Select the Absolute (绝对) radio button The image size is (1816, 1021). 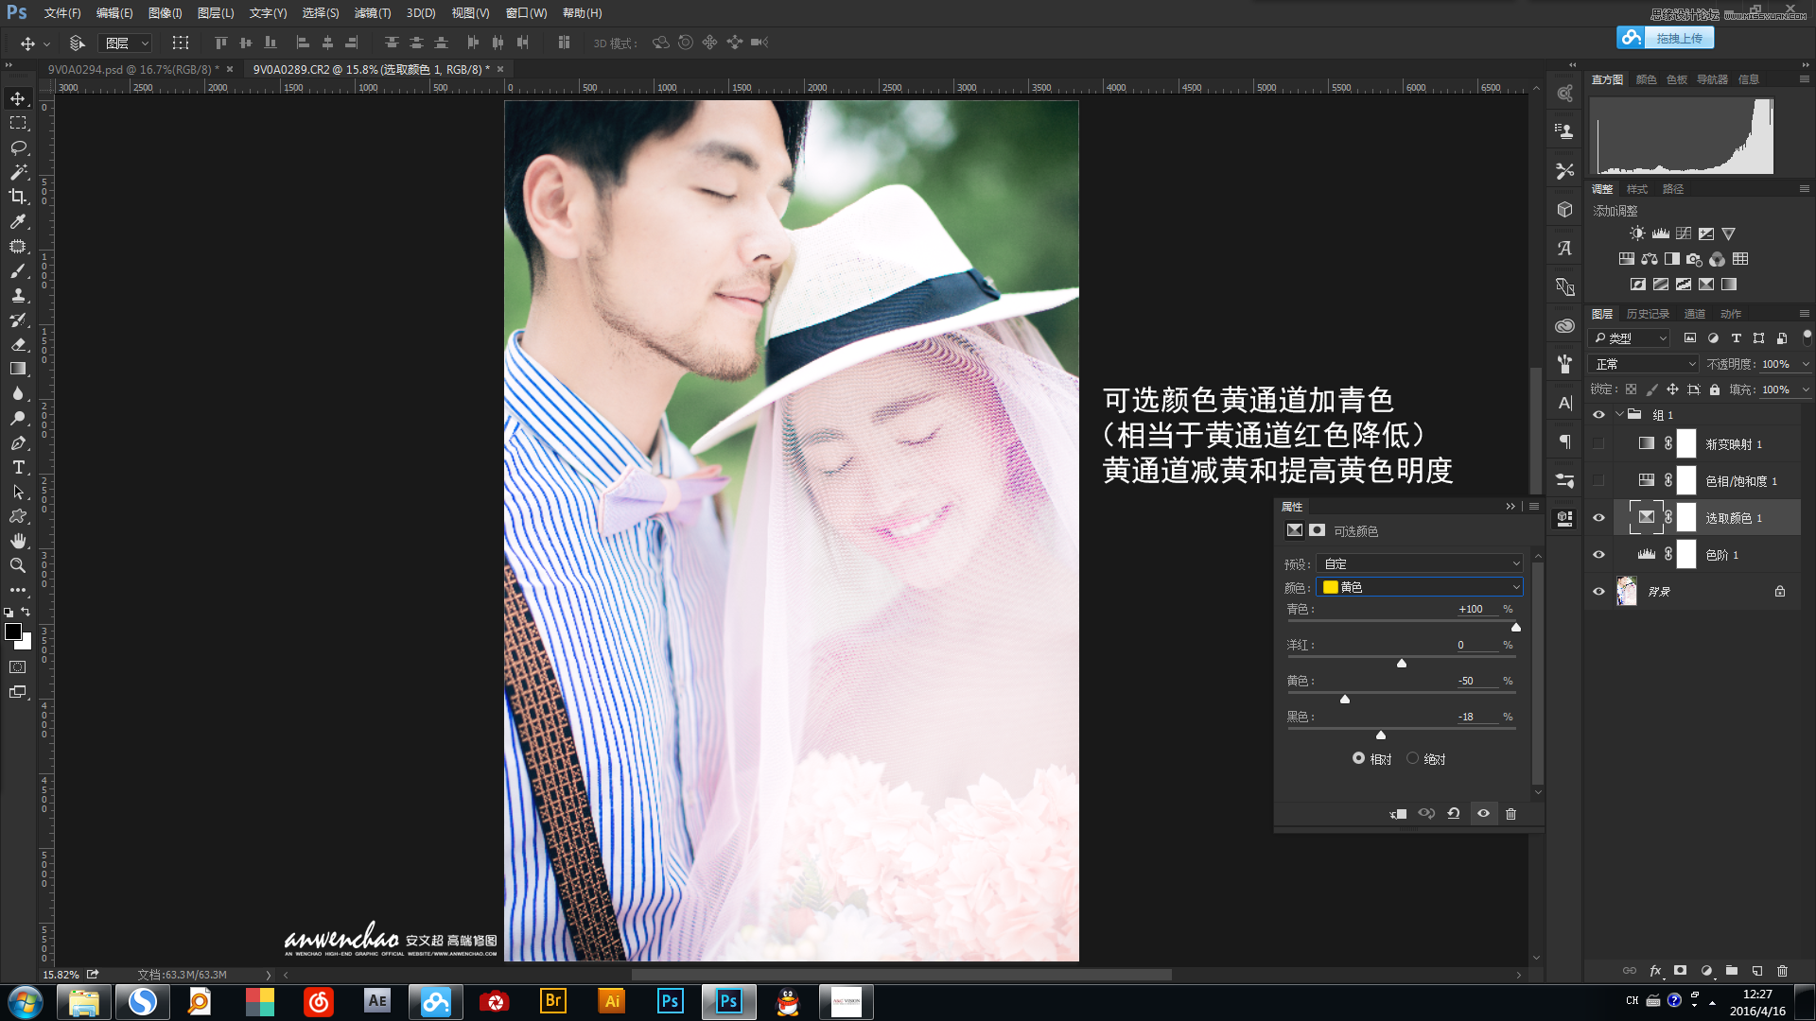point(1413,758)
